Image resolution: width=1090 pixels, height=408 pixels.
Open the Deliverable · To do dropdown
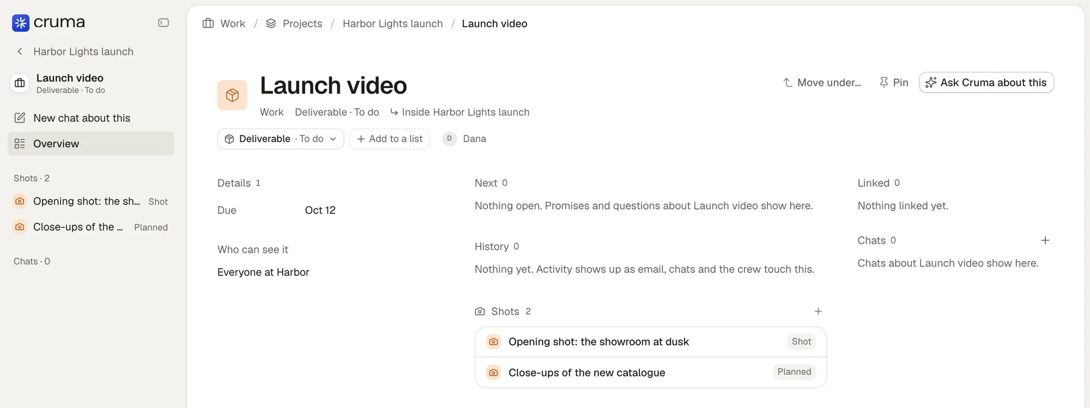[281, 139]
